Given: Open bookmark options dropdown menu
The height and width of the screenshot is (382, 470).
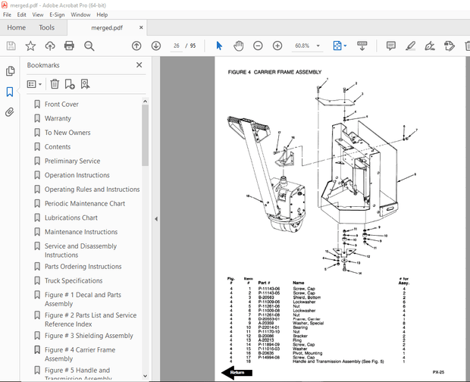Looking at the screenshot, I should [34, 84].
